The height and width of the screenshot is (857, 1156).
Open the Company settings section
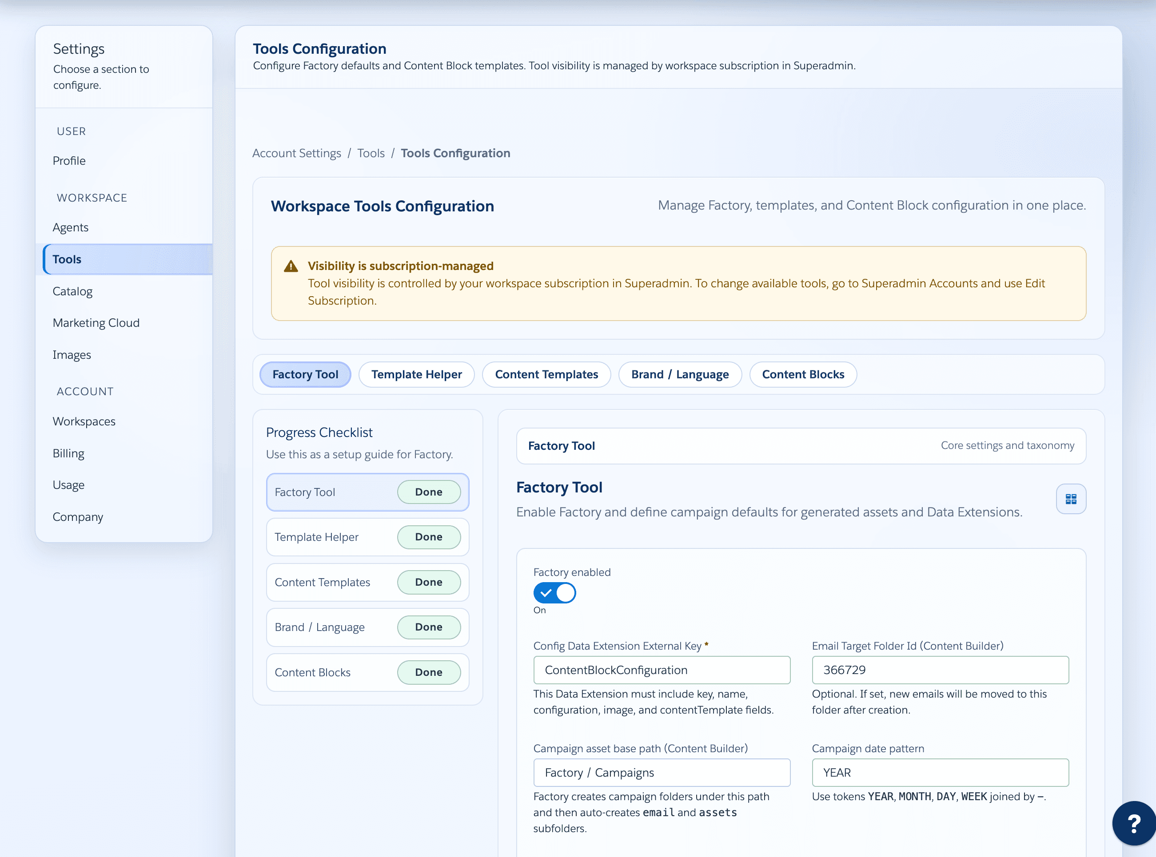[124, 517]
